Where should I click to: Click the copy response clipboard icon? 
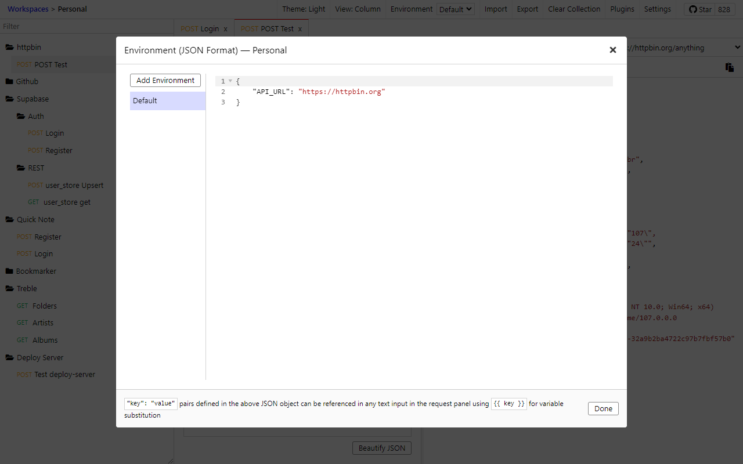(x=729, y=67)
